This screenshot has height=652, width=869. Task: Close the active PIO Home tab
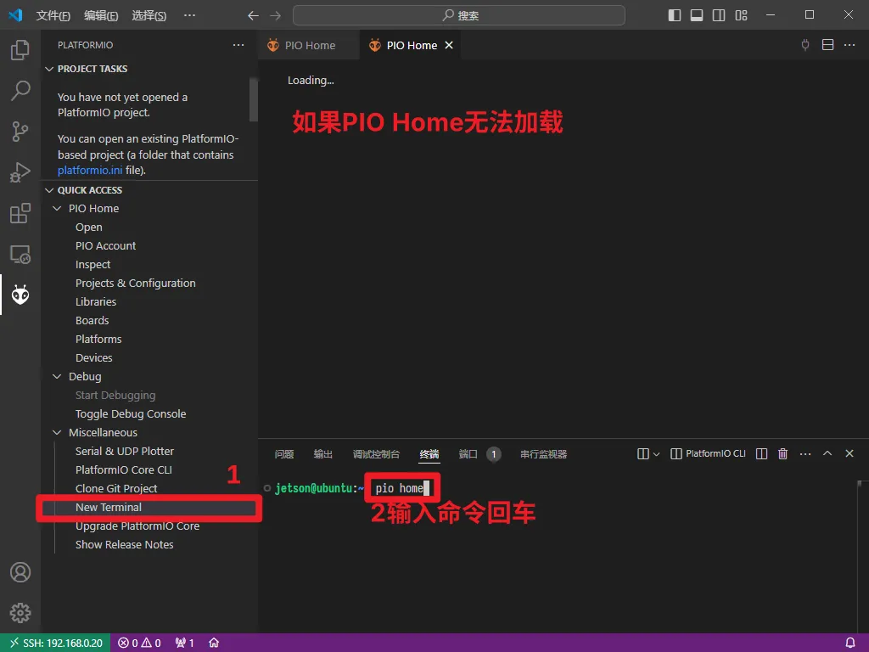[449, 45]
